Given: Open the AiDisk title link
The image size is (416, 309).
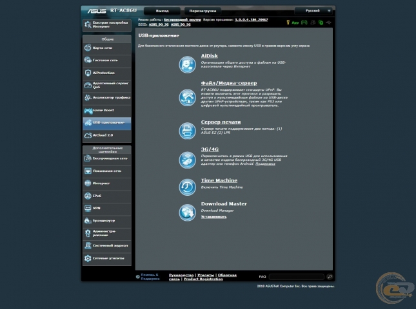Looking at the screenshot, I should (210, 56).
